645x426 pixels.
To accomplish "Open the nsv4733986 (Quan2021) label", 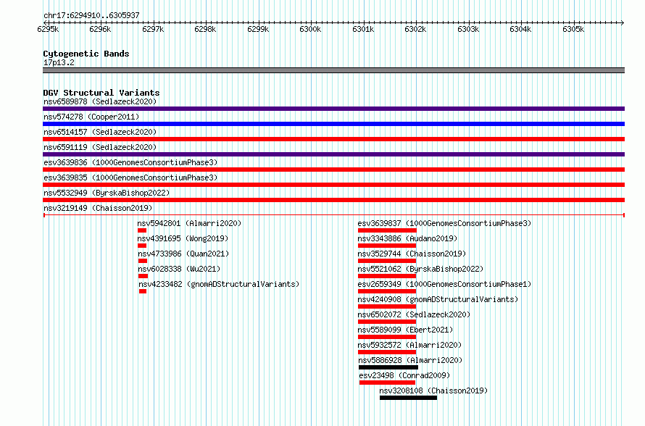I will pos(183,254).
